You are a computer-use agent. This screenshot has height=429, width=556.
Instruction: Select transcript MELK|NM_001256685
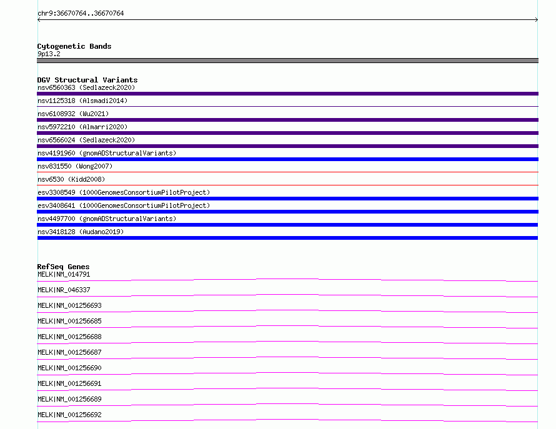coord(69,321)
